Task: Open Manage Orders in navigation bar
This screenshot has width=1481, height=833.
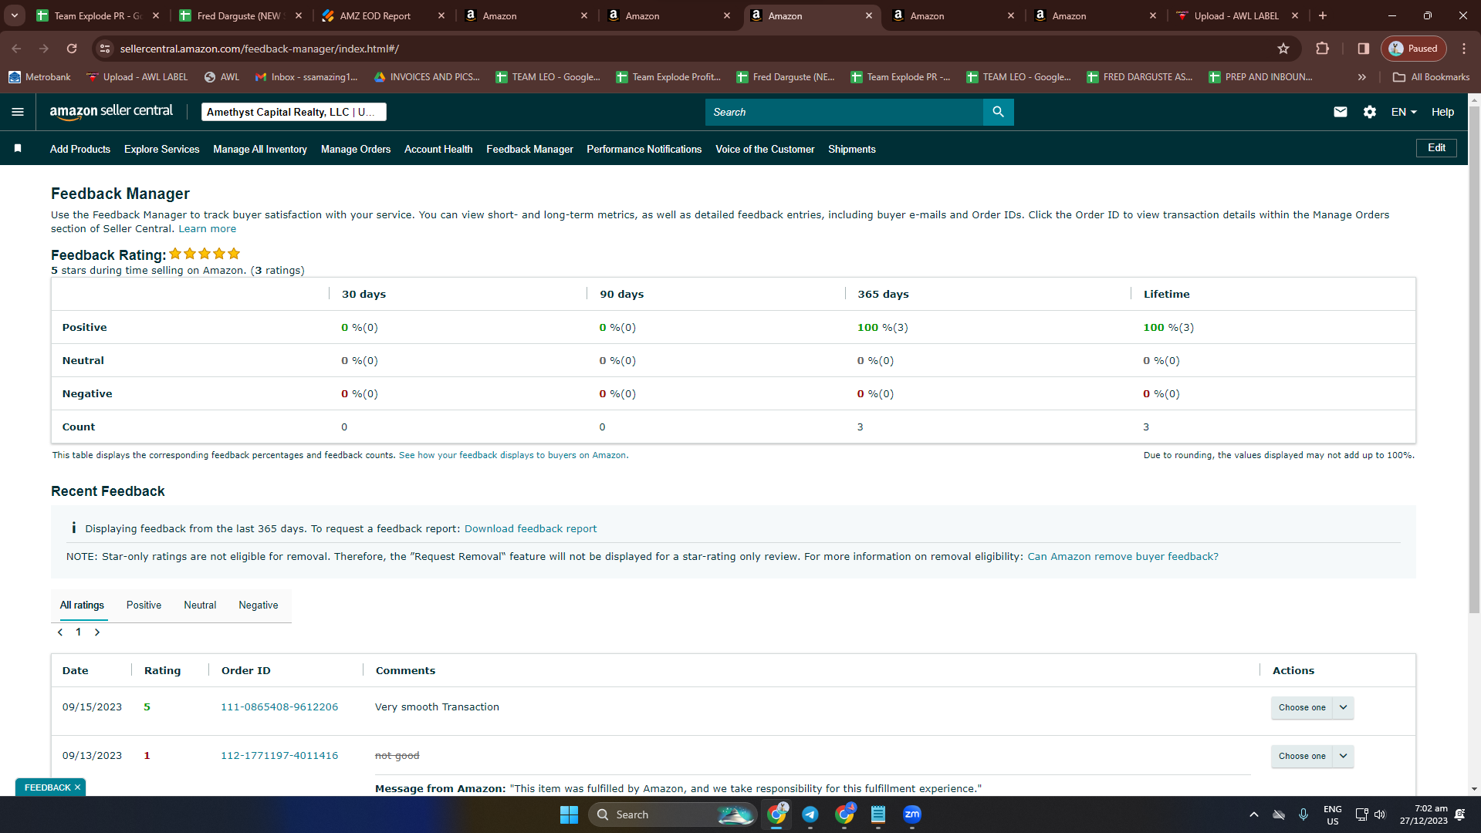Action: 356,149
